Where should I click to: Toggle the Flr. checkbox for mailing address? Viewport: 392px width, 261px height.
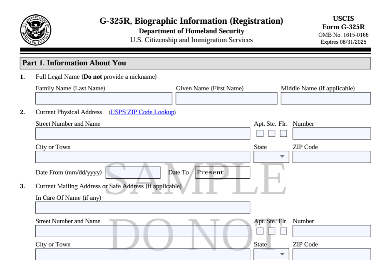coord(283,231)
